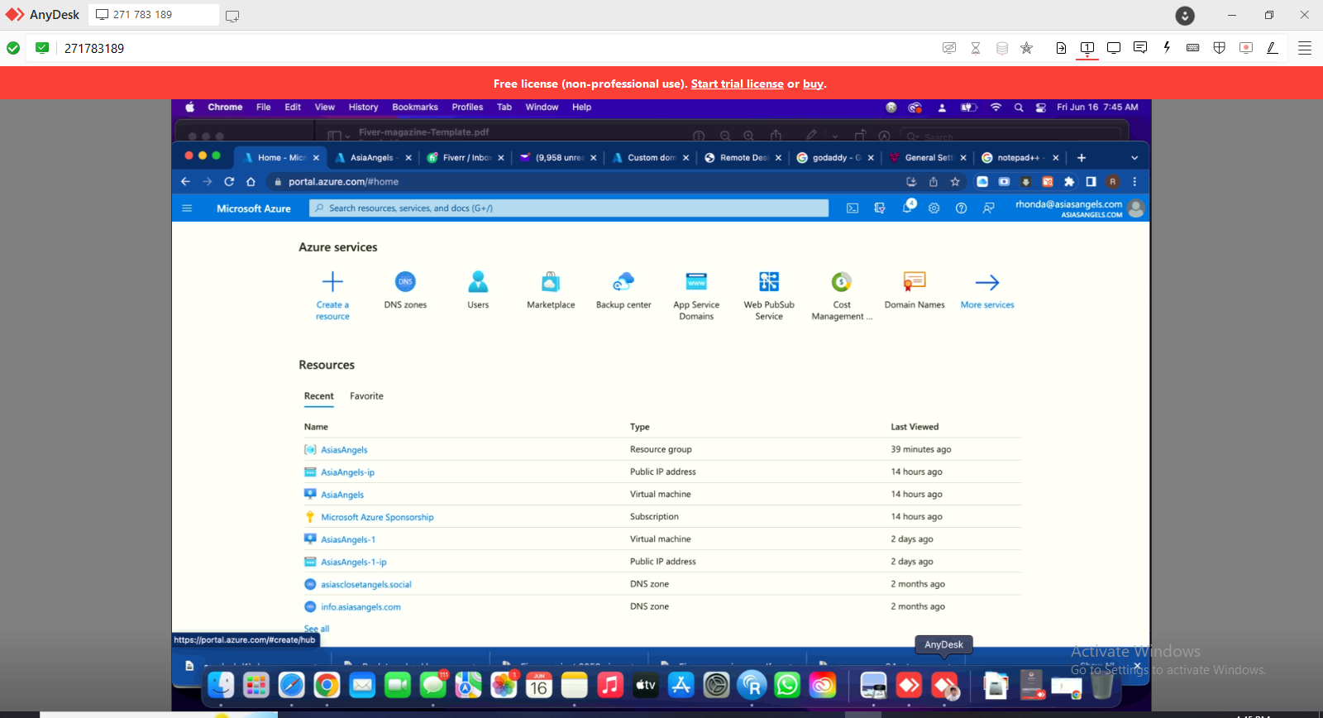
Task: Open AnyDesk whiteboard pen icon
Action: pyautogui.click(x=1273, y=48)
